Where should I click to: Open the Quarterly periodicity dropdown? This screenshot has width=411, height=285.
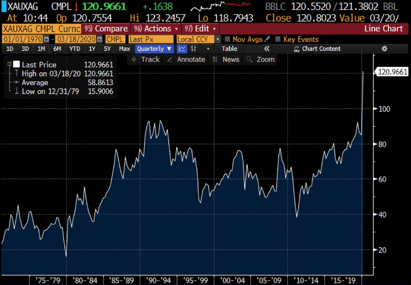155,49
